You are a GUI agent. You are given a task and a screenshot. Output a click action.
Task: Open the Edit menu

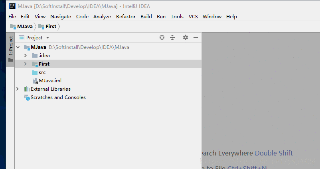25,17
